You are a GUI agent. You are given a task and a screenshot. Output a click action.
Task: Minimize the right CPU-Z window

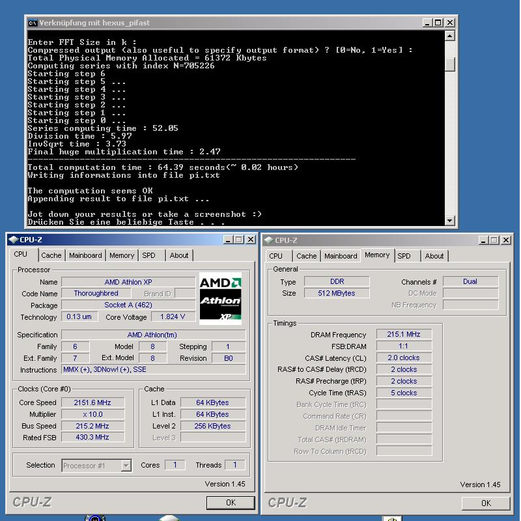pyautogui.click(x=483, y=240)
